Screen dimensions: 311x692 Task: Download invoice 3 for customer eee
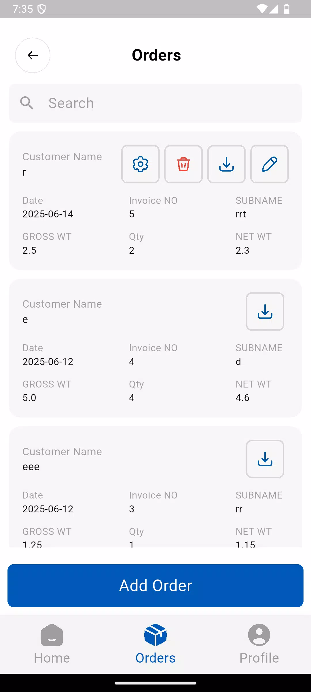point(265,459)
